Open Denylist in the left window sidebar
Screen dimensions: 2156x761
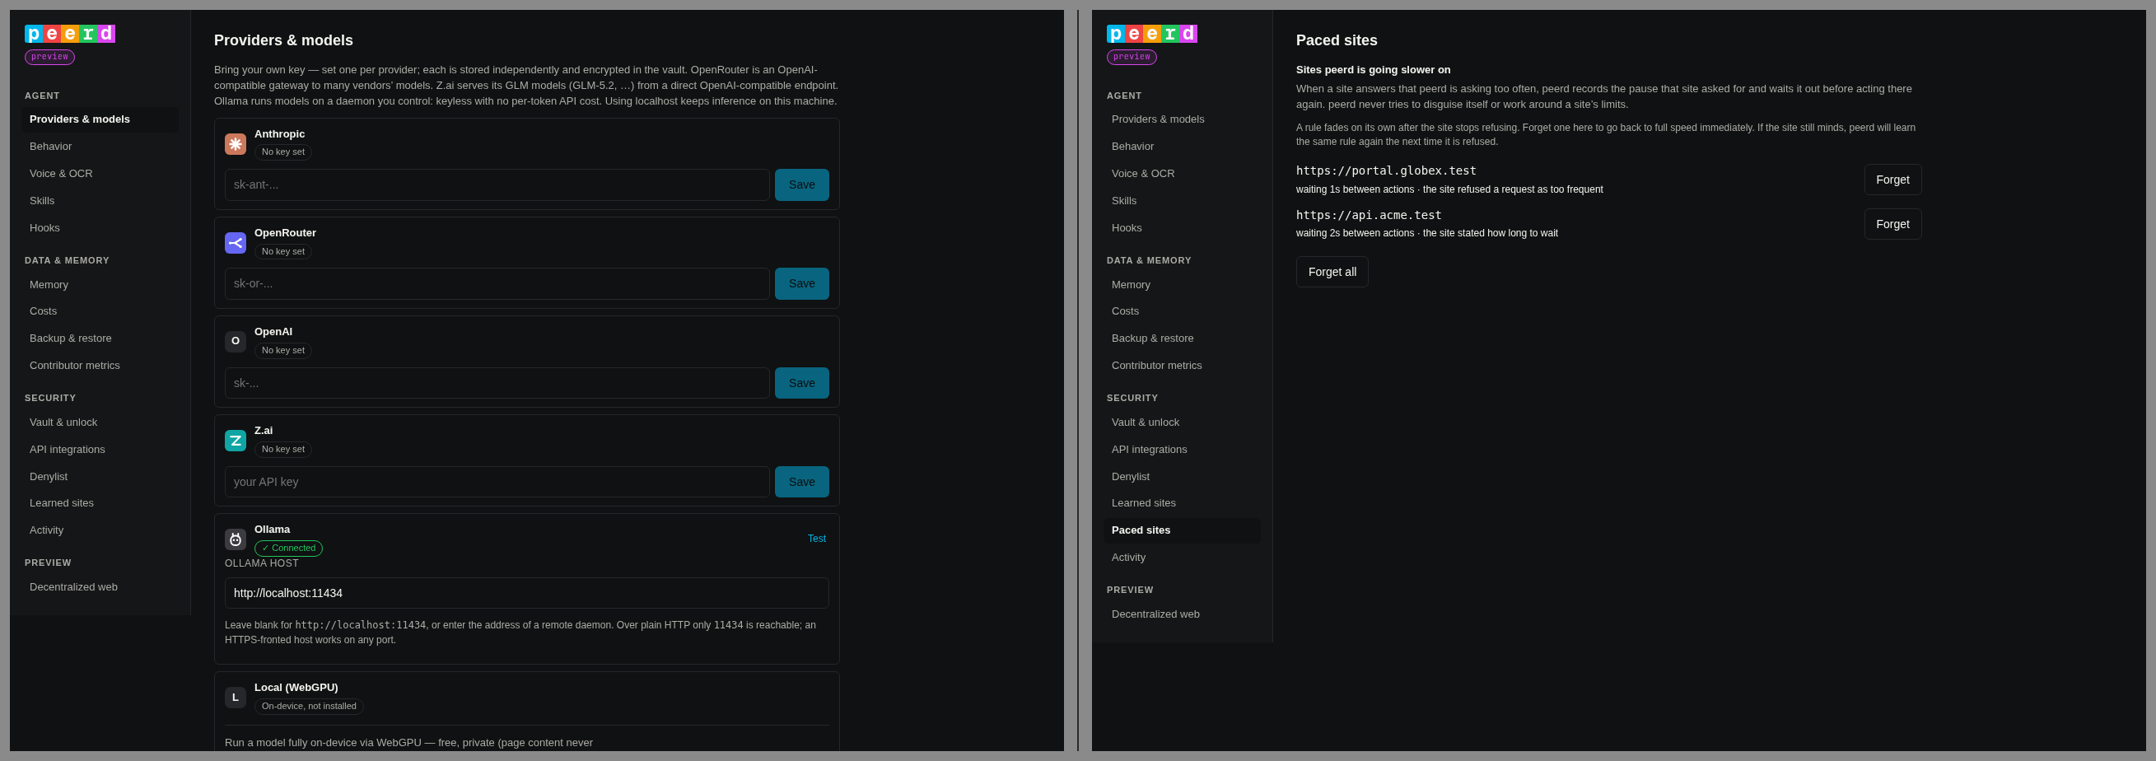(x=100, y=476)
